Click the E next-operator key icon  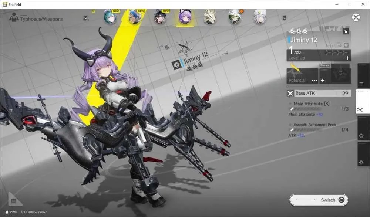[285, 18]
